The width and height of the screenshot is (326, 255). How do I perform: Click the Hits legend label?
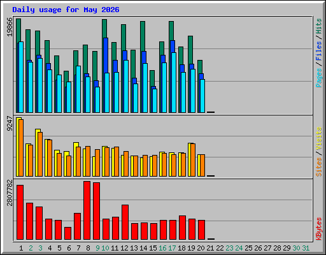[x=318, y=26]
